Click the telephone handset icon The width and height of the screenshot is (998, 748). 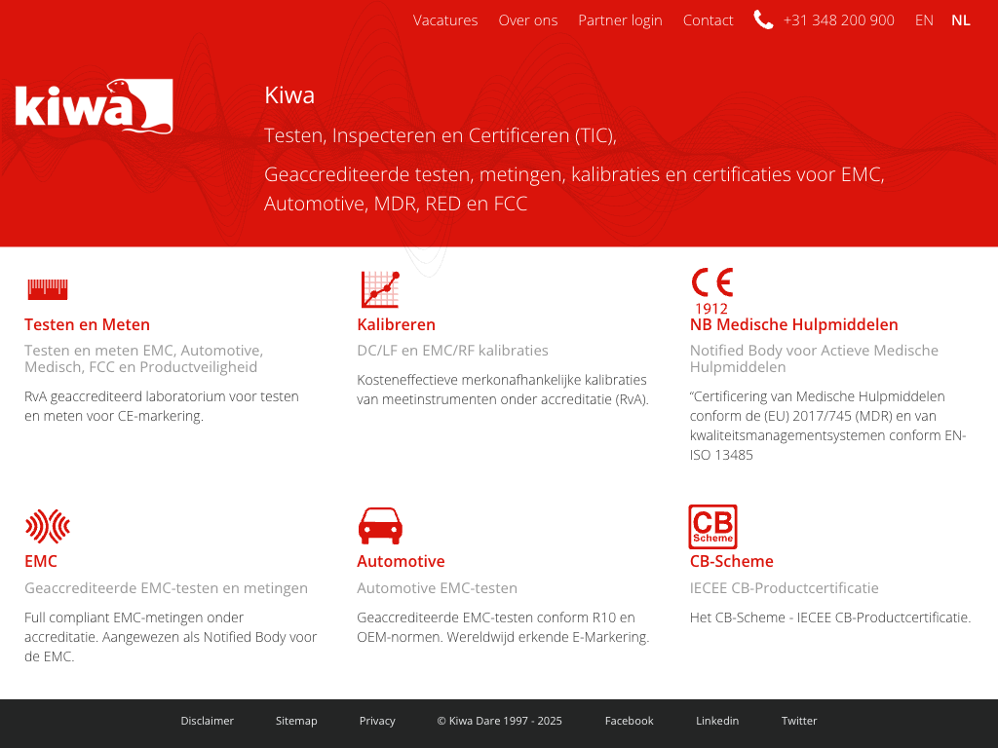tap(763, 19)
